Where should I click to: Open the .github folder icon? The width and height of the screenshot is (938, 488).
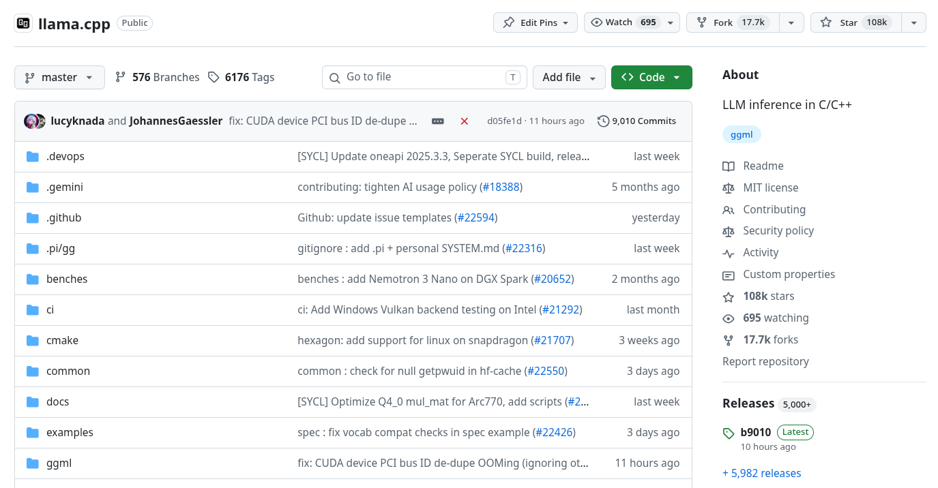(x=32, y=218)
